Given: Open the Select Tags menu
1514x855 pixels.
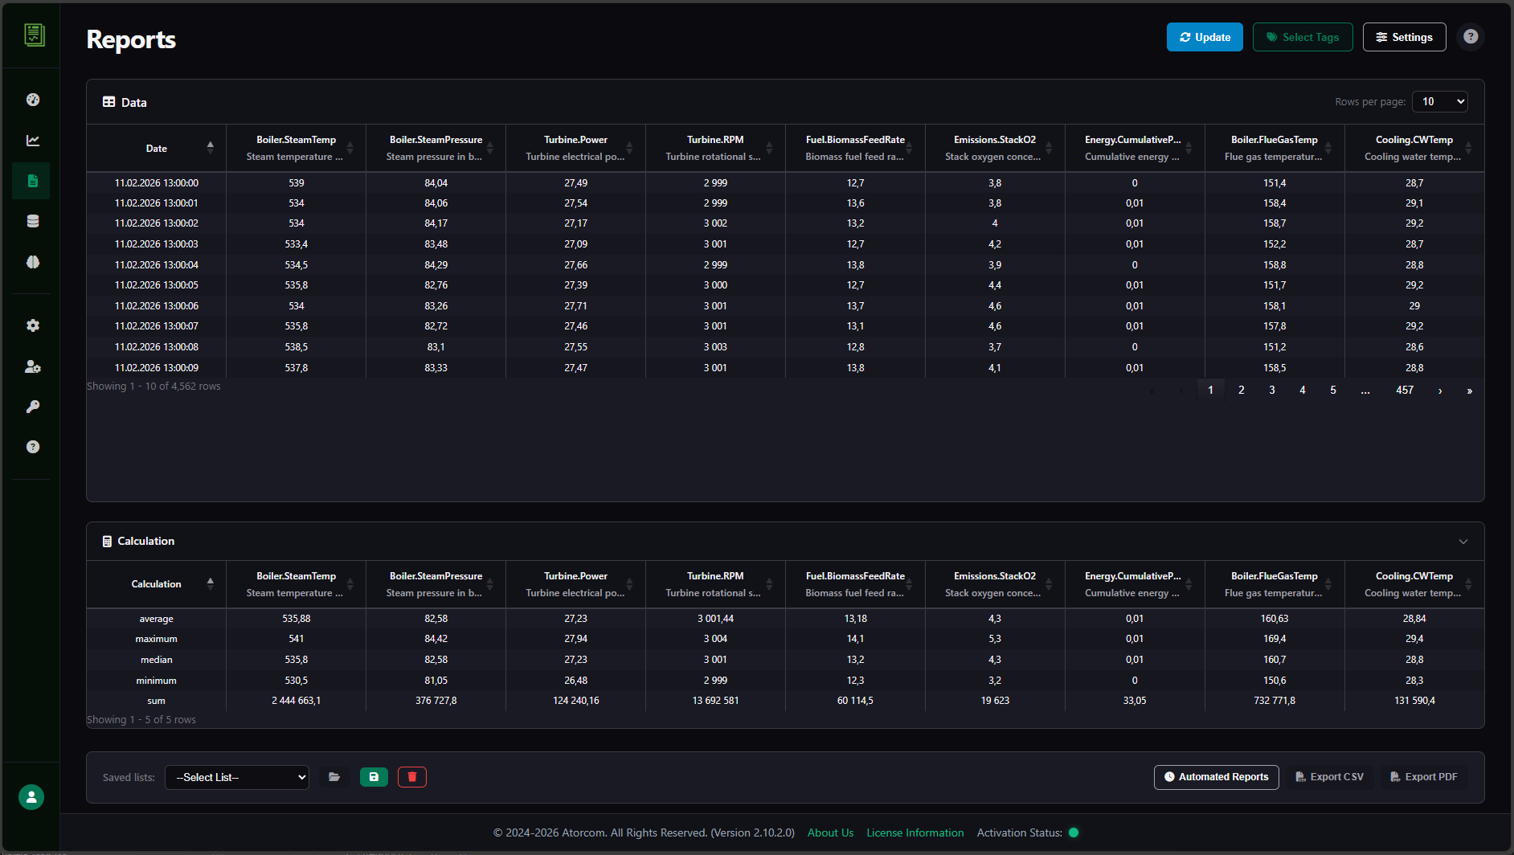Looking at the screenshot, I should [x=1303, y=36].
